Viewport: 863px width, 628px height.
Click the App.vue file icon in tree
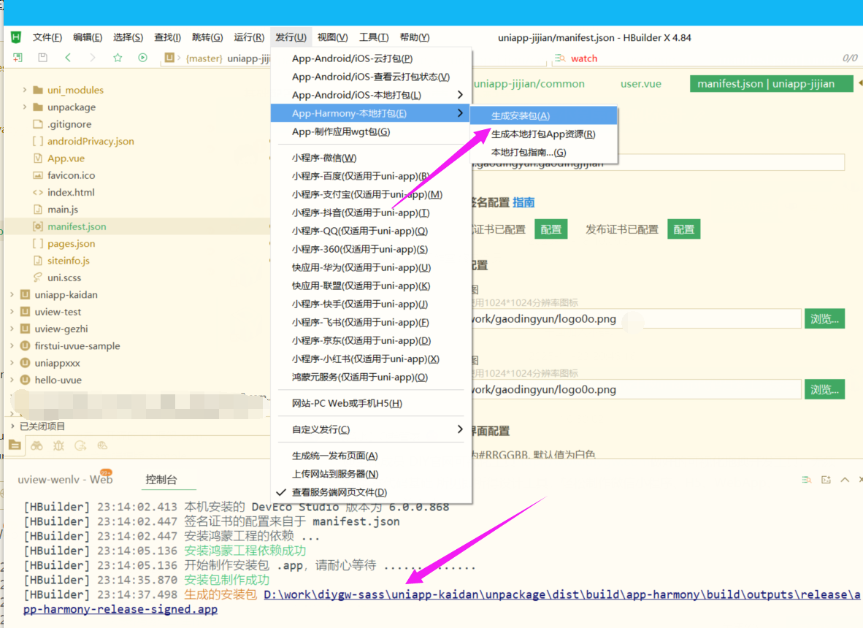pos(37,158)
